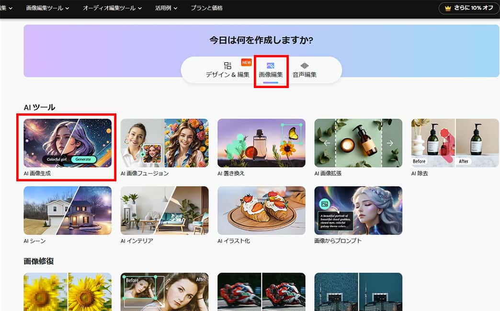Screen dimensions: 500x311
Task: Open the AI 画像拡張 tool card
Action: coord(358,143)
